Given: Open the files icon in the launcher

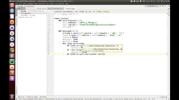Looking at the screenshot, I should click(x=12, y=56).
